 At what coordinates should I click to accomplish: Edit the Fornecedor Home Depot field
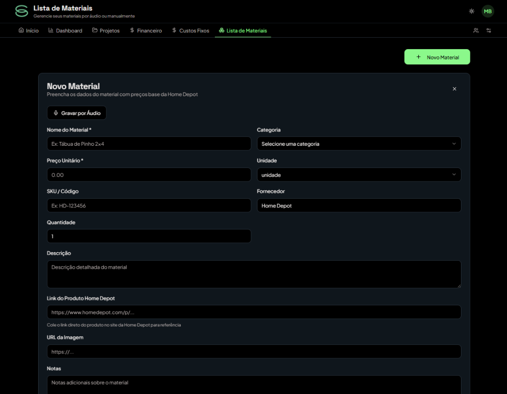pyautogui.click(x=358, y=206)
